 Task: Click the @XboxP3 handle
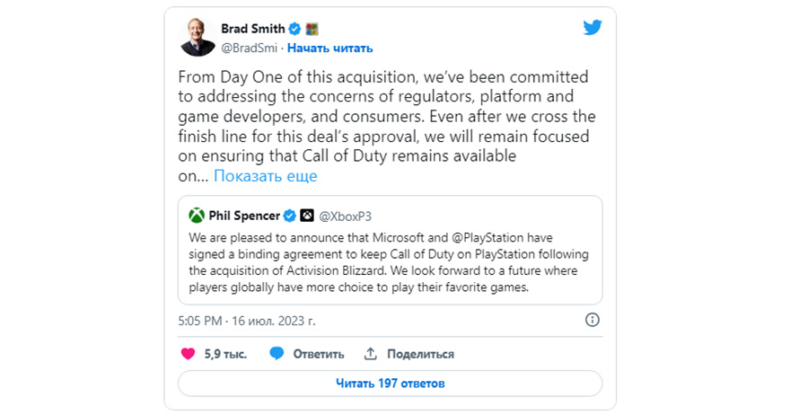point(345,216)
